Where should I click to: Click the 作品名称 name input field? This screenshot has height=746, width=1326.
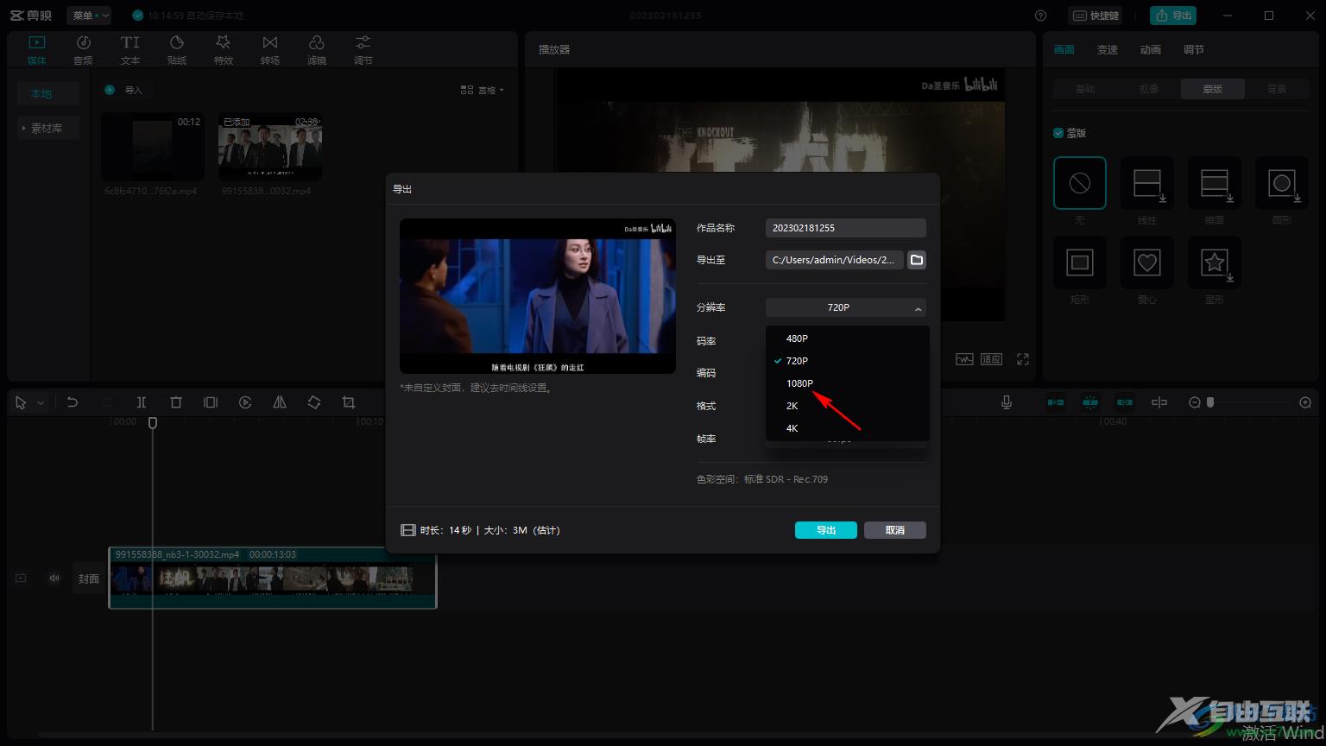point(846,228)
